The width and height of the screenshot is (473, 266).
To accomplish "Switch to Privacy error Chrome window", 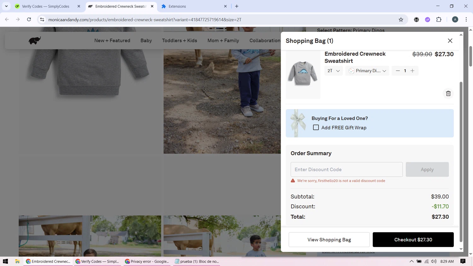I will (x=147, y=261).
